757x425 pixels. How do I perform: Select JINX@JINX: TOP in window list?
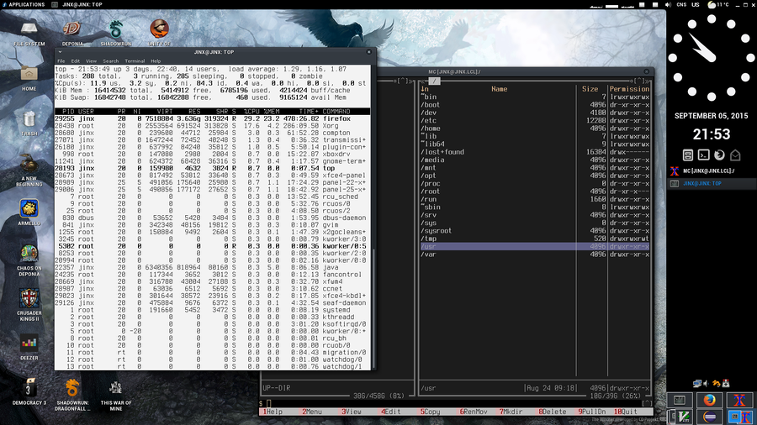(711, 184)
